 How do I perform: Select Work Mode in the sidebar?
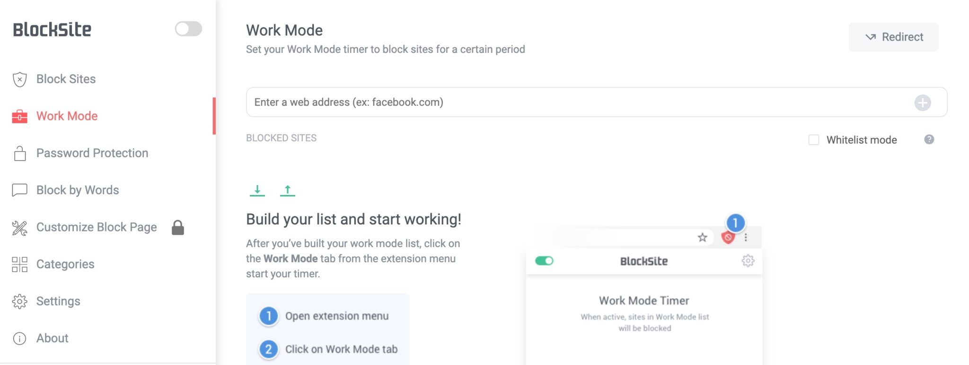[66, 116]
